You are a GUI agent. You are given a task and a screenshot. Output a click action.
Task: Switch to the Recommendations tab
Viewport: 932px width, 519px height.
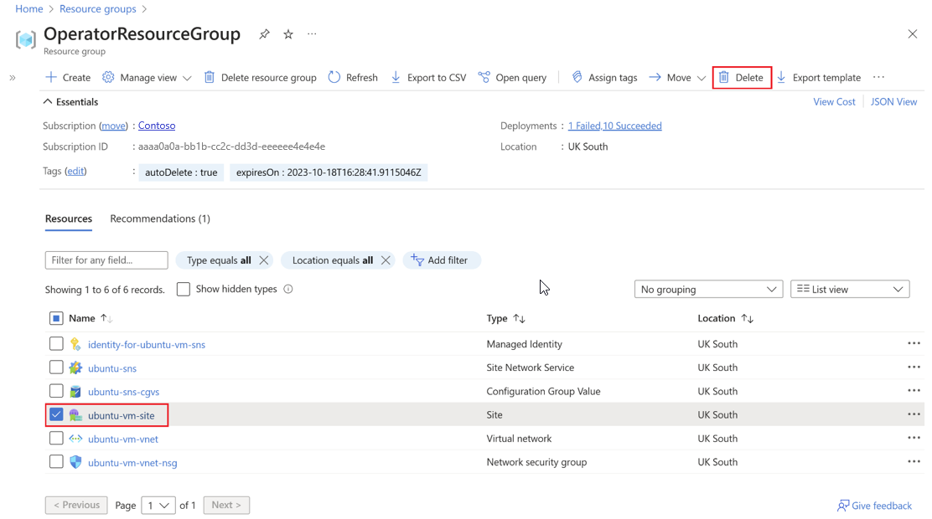pos(160,218)
